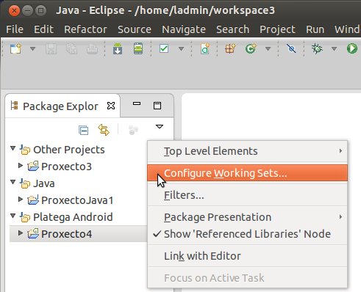Choose Link with Editor menu entry
This screenshot has width=361, height=292.
click(247, 256)
